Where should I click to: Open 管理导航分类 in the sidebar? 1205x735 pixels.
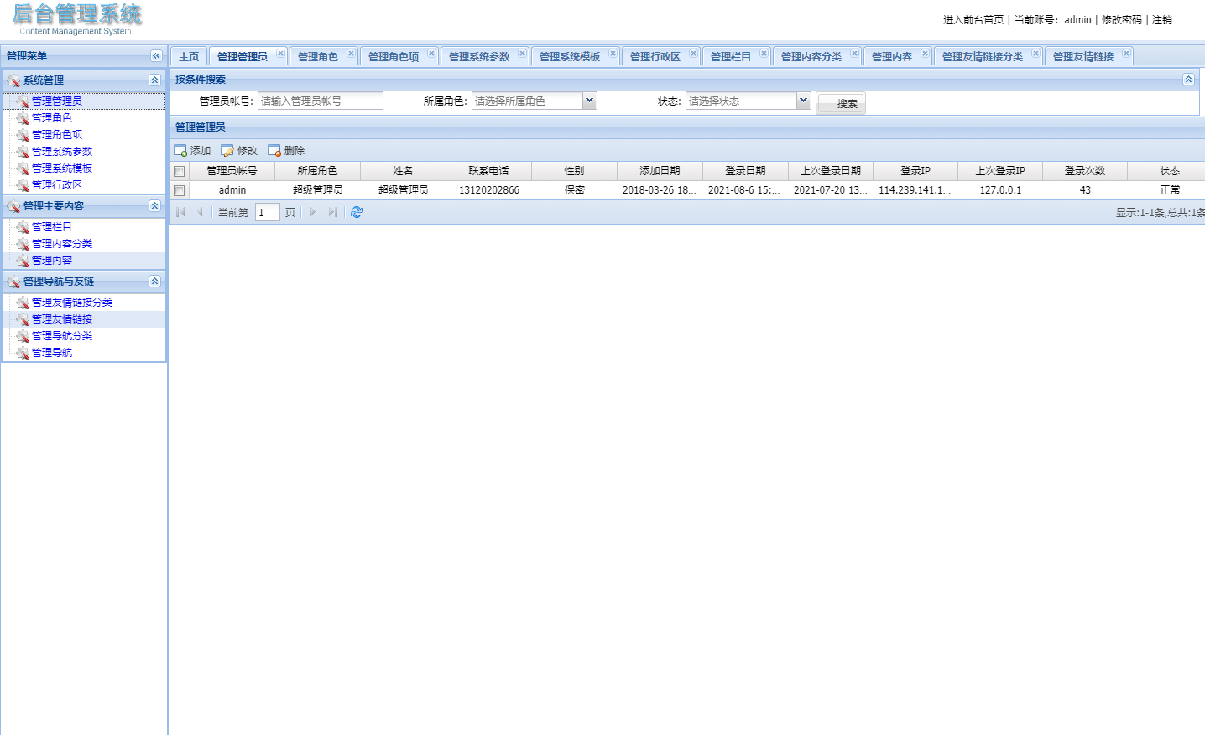[62, 335]
